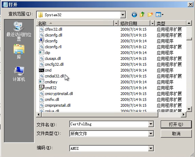The width and height of the screenshot is (195, 157).
Task: Select the cmicryptinstall.dll file icon
Action: click(42, 94)
